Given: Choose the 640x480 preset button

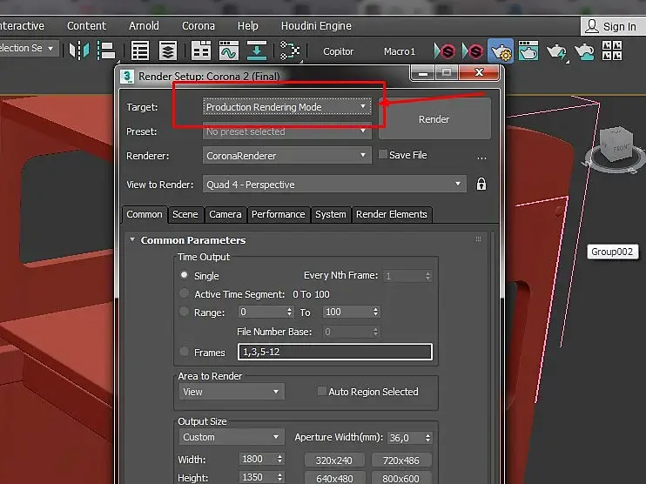Looking at the screenshot, I should click(334, 479).
